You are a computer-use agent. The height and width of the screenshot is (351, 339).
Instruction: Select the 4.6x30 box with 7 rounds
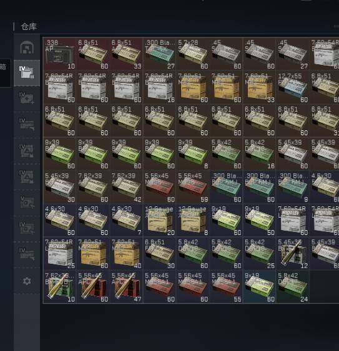click(x=127, y=220)
